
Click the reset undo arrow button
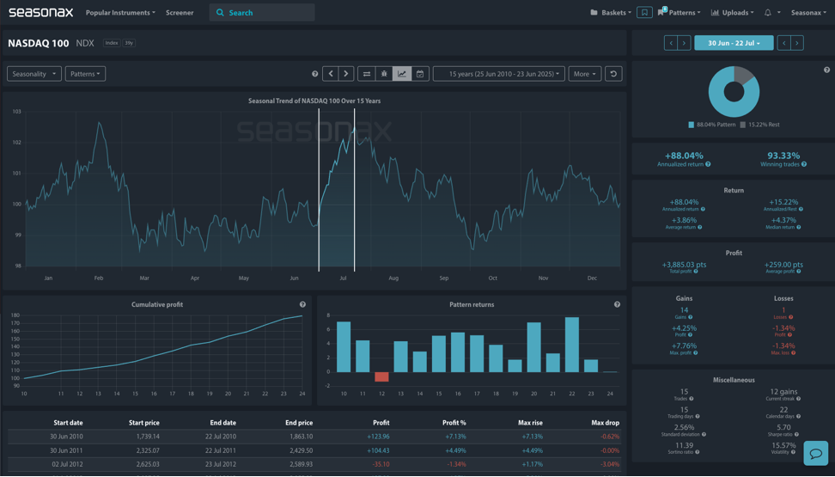[613, 74]
